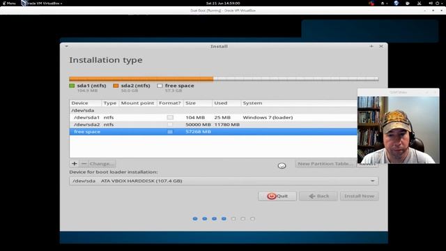Open the Install window menu arrow at title-left
Image resolution: width=446 pixels, height=251 pixels.
[66, 46]
